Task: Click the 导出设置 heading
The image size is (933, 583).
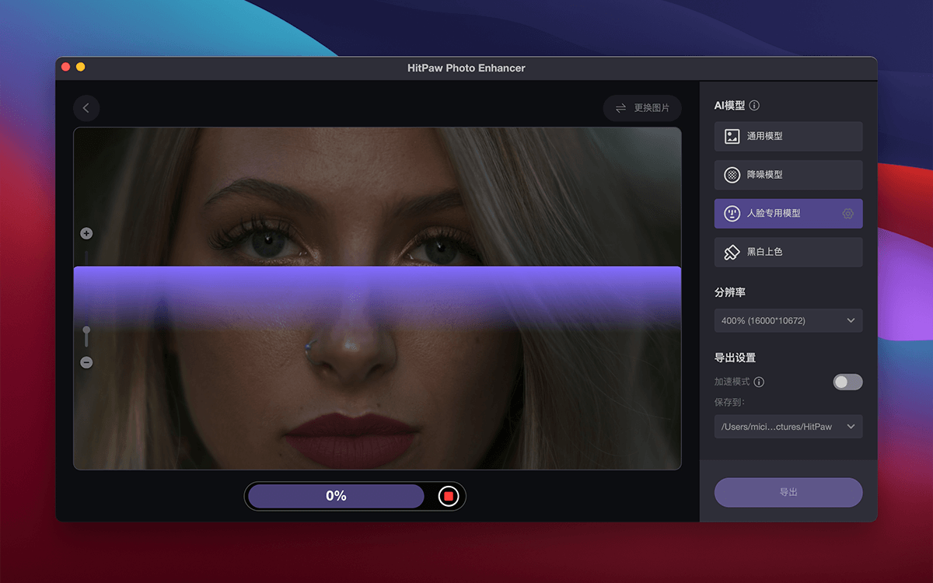Action: (x=736, y=358)
